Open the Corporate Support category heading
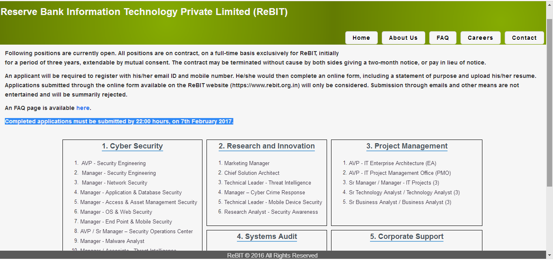 [407, 236]
